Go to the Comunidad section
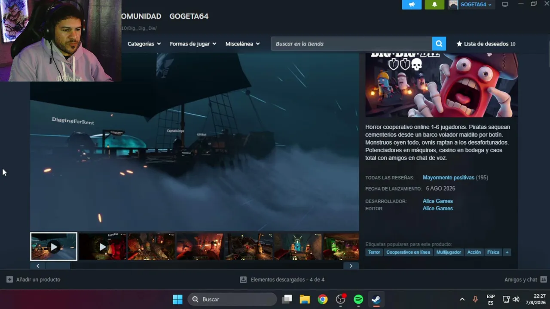This screenshot has width=550, height=309. 141,16
